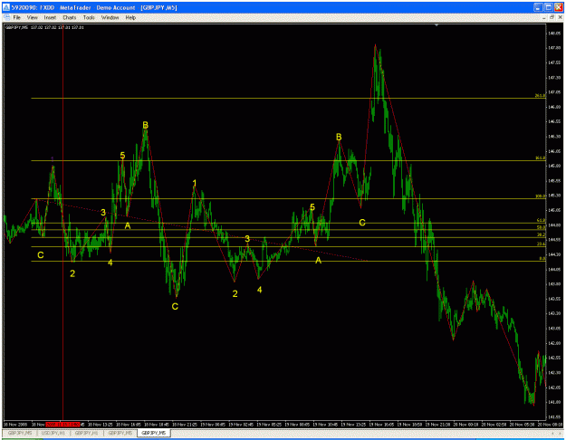The image size is (566, 440).
Task: Select the 50.0 Fibonacci level label
Action: point(541,227)
